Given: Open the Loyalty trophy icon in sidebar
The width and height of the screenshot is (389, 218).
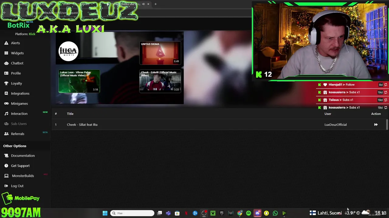Looking at the screenshot, I should click(x=6, y=83).
